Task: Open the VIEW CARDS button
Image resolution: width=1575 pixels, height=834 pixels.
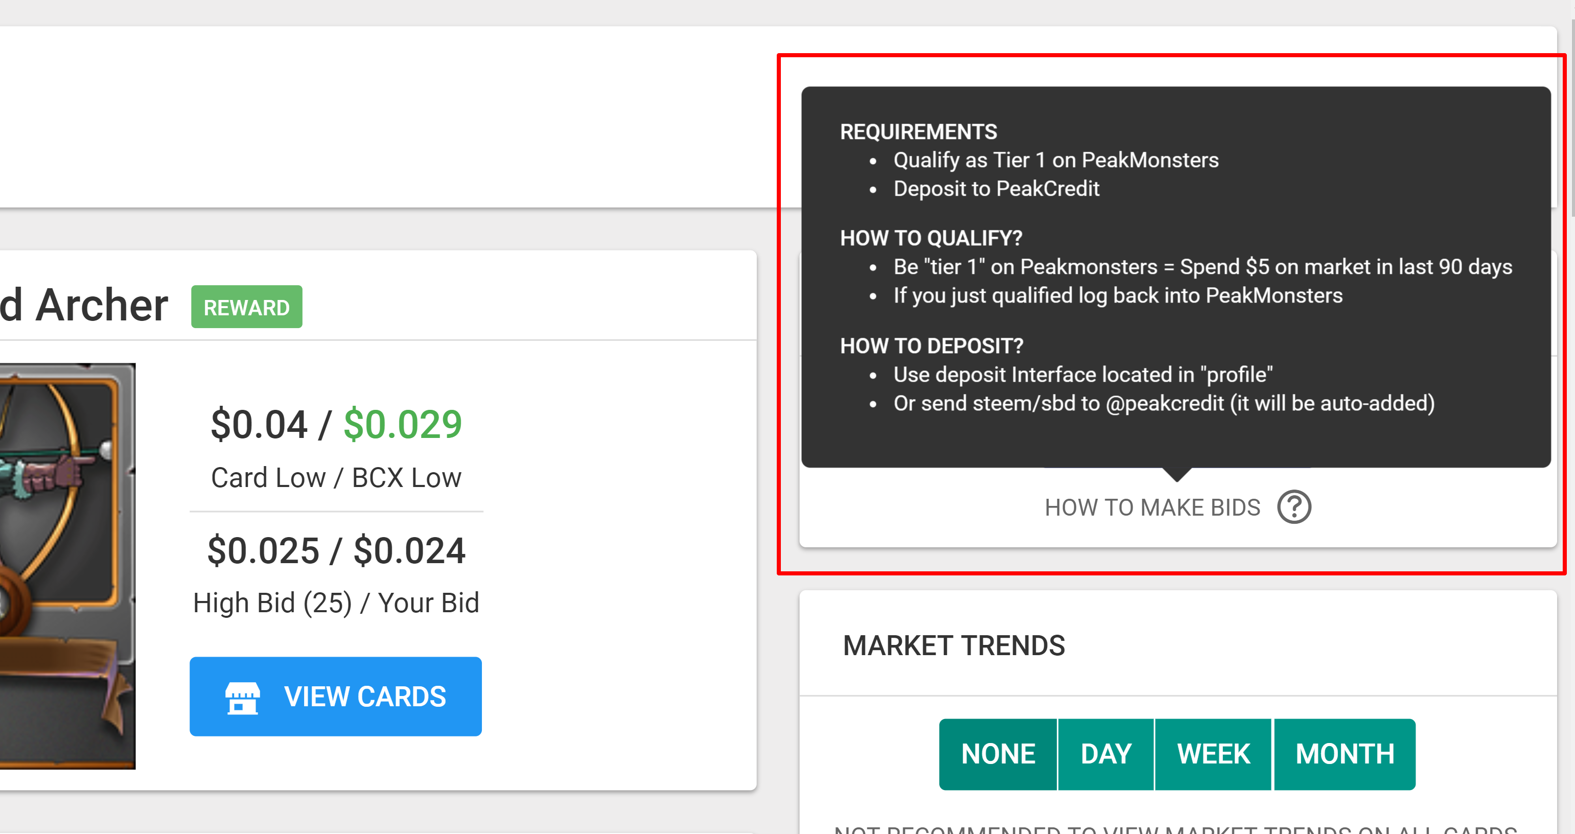Action: (x=336, y=697)
